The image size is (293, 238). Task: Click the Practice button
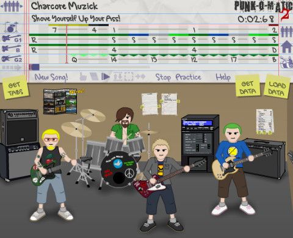pos(188,77)
